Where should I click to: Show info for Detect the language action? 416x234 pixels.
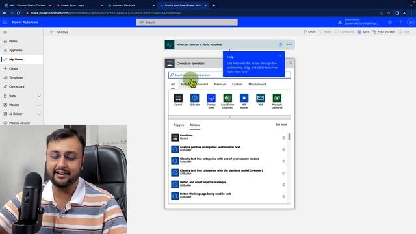[x=283, y=196]
